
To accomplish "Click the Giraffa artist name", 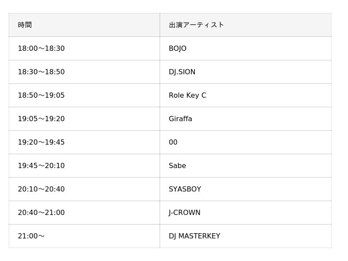I will [181, 119].
